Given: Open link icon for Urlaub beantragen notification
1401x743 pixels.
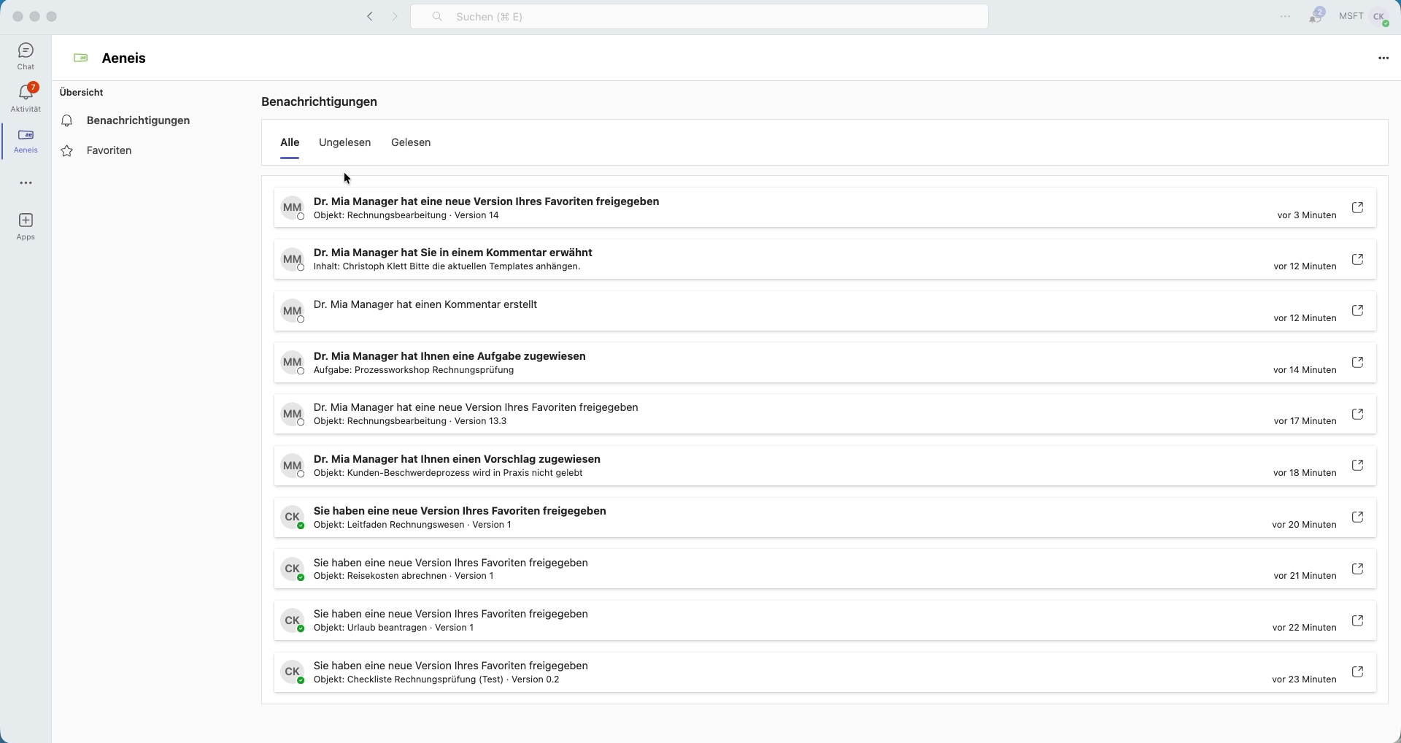Looking at the screenshot, I should (1357, 621).
